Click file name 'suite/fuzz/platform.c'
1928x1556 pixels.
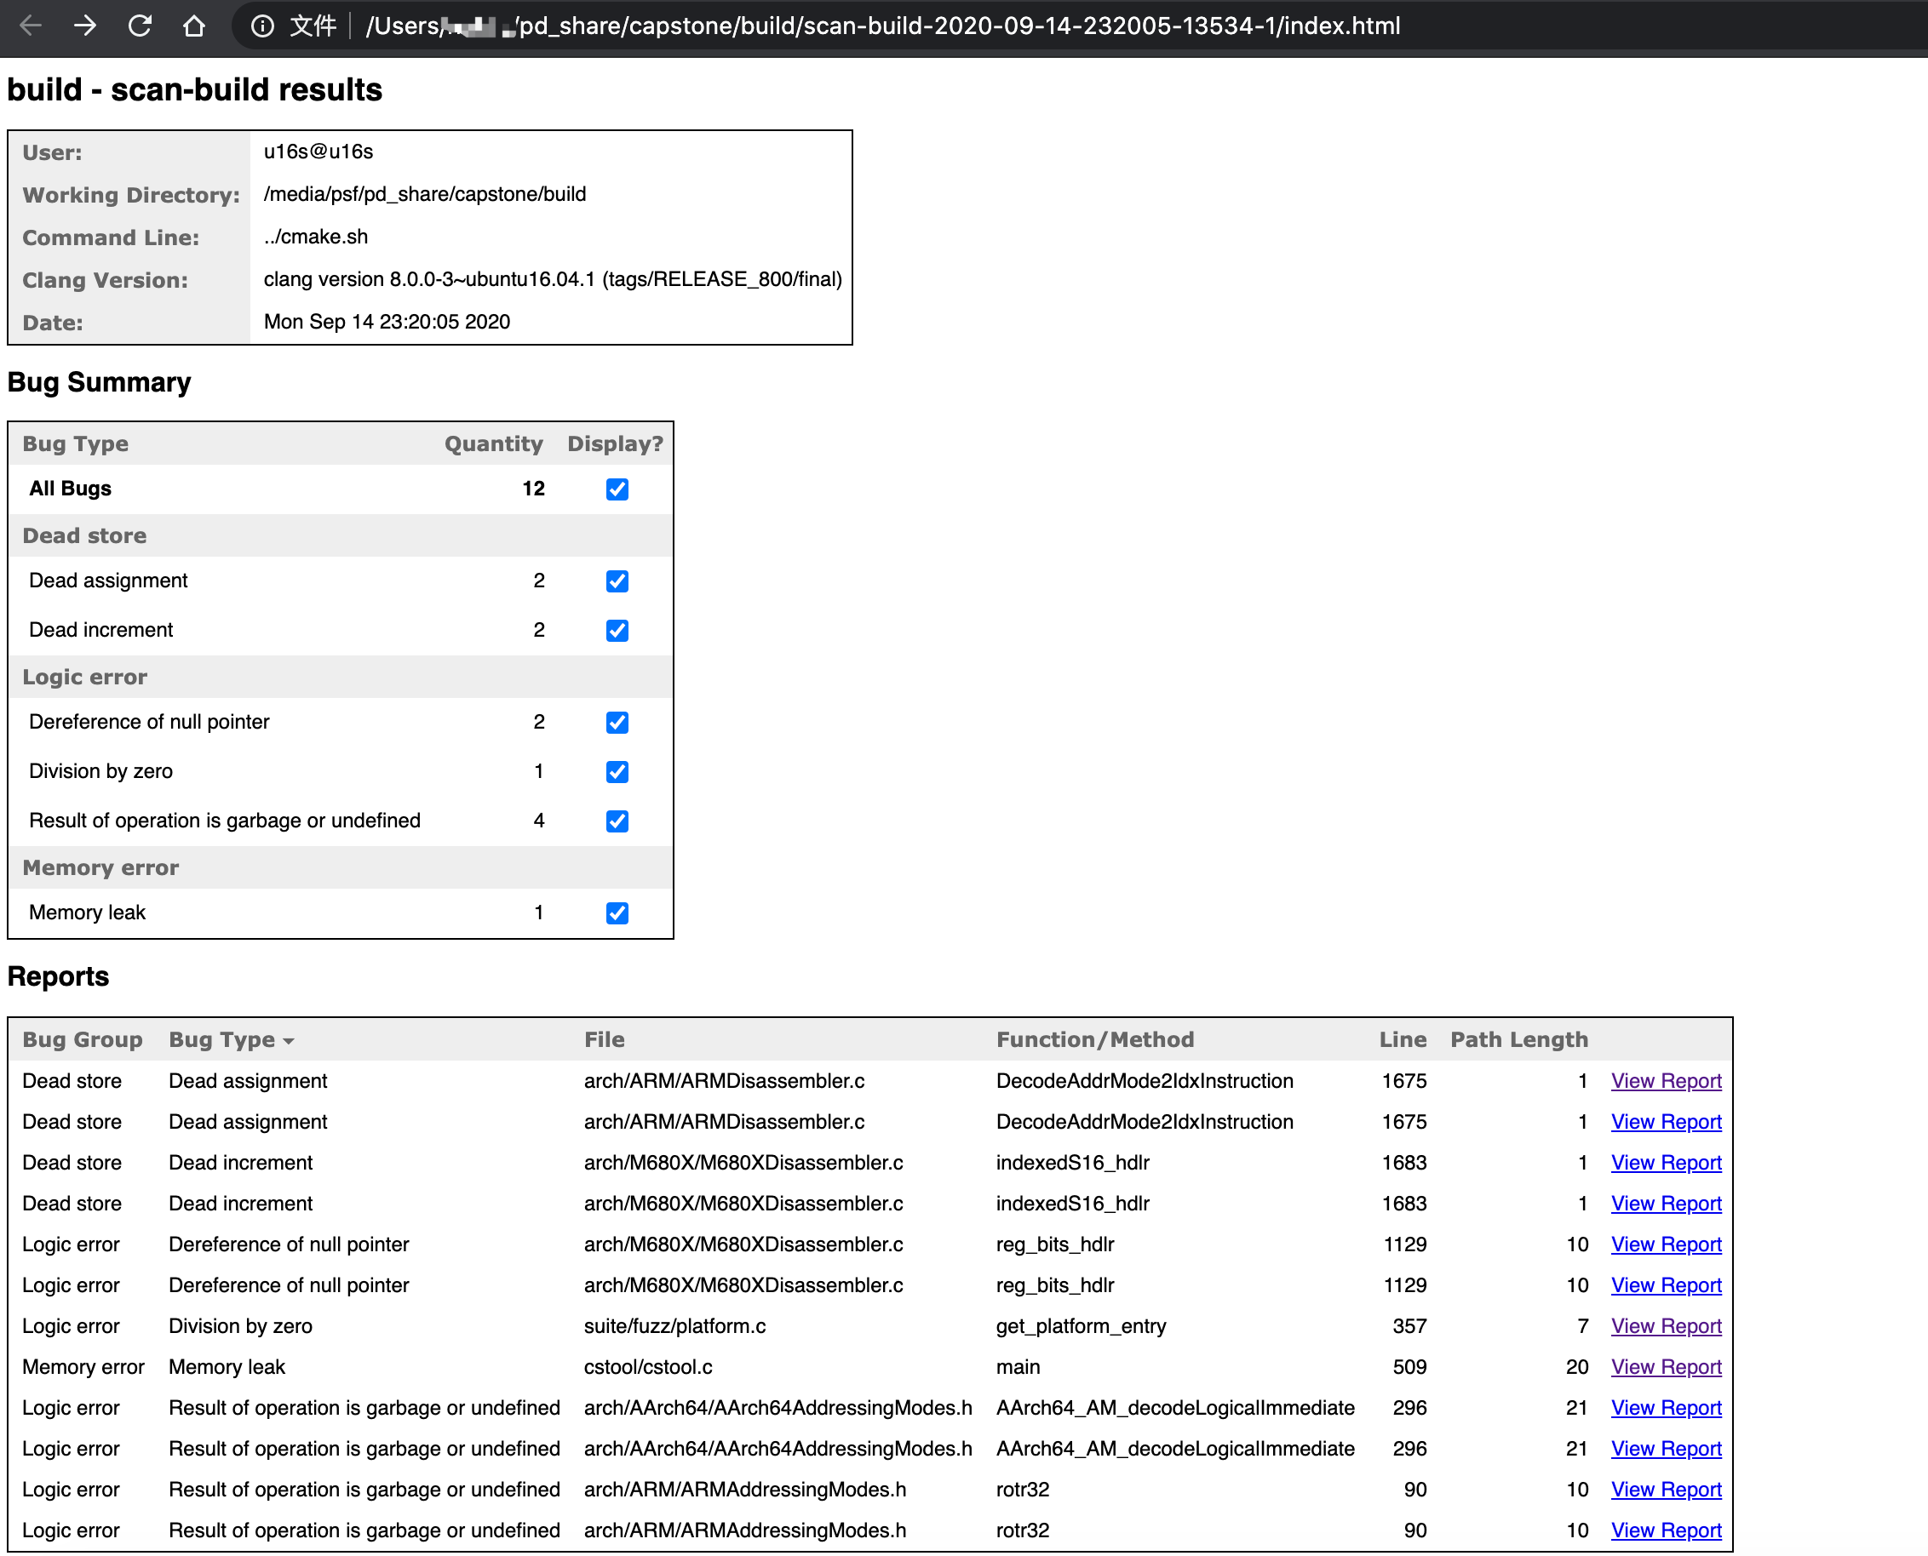[674, 1325]
